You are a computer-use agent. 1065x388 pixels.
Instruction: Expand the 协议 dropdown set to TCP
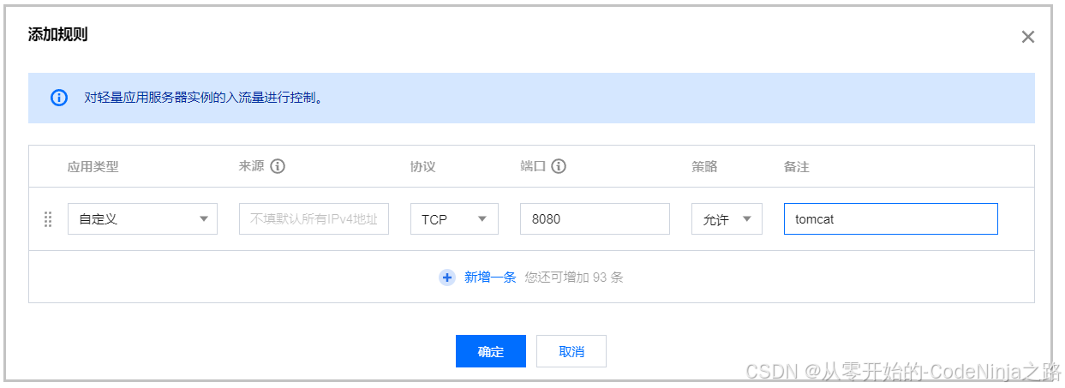click(454, 219)
